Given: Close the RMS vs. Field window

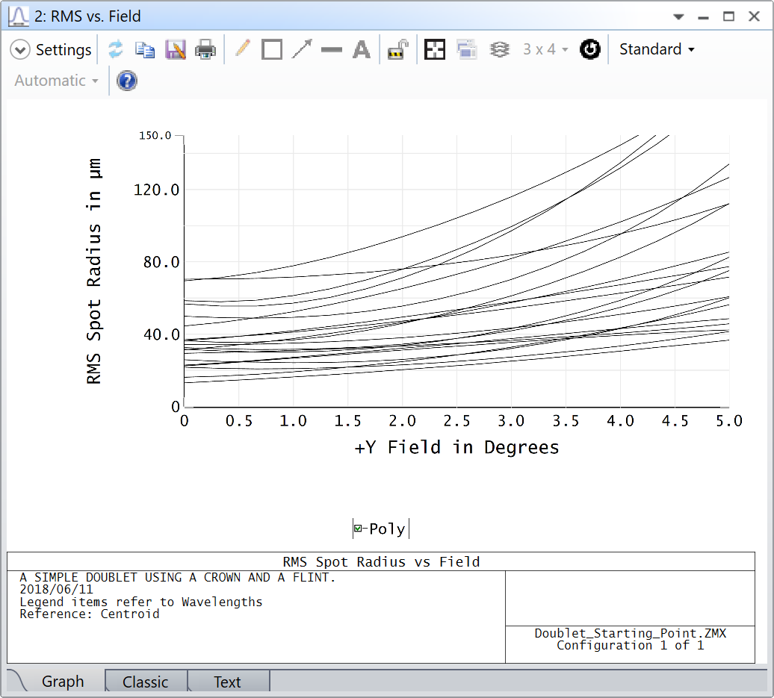Looking at the screenshot, I should (x=754, y=16).
